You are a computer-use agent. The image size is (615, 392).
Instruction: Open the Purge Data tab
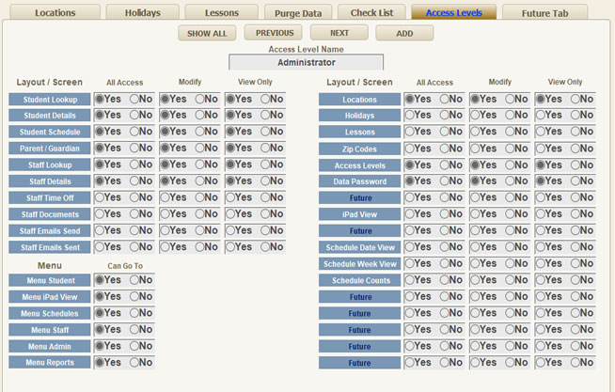point(298,13)
